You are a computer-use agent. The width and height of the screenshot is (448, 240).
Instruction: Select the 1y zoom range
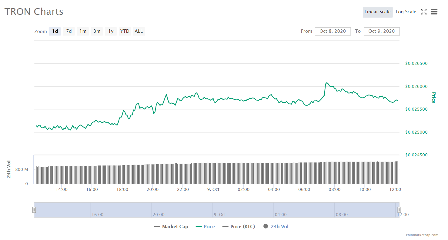(111, 31)
